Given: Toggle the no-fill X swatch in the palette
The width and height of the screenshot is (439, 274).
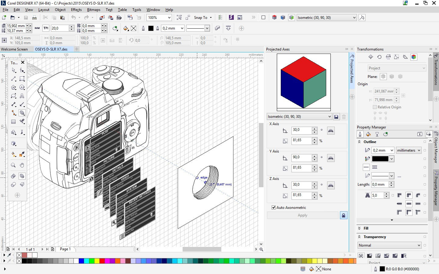Looking at the screenshot, I should (x=19, y=261).
